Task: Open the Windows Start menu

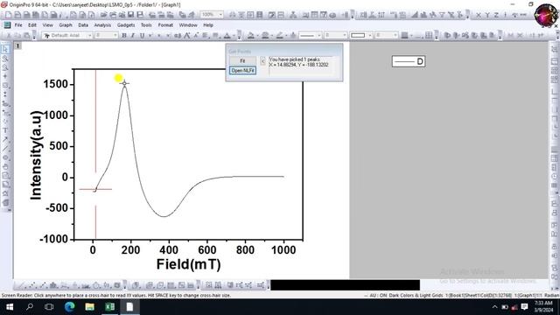Action: (x=10, y=307)
